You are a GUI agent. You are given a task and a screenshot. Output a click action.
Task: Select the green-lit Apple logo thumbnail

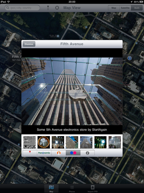(x=100, y=142)
